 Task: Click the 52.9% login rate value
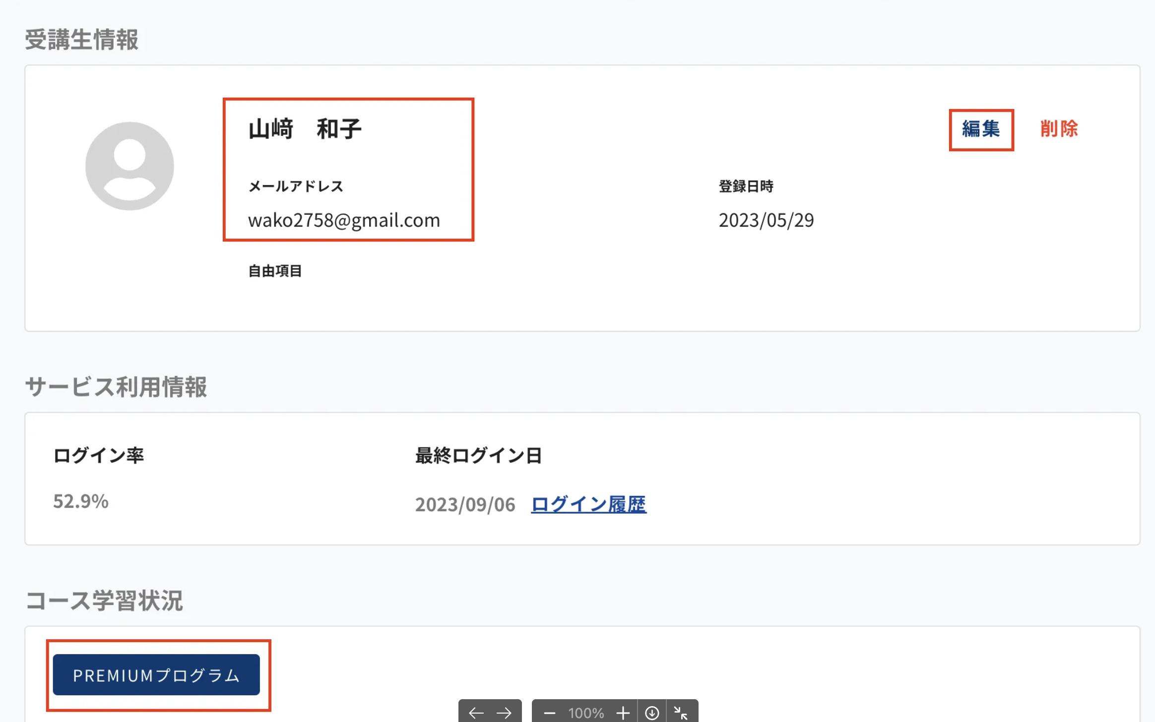81,501
